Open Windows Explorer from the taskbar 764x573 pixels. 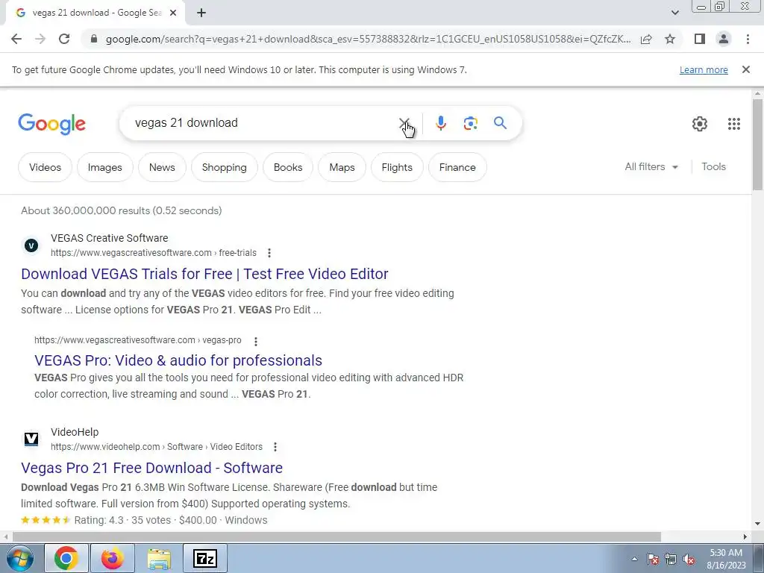click(x=159, y=558)
